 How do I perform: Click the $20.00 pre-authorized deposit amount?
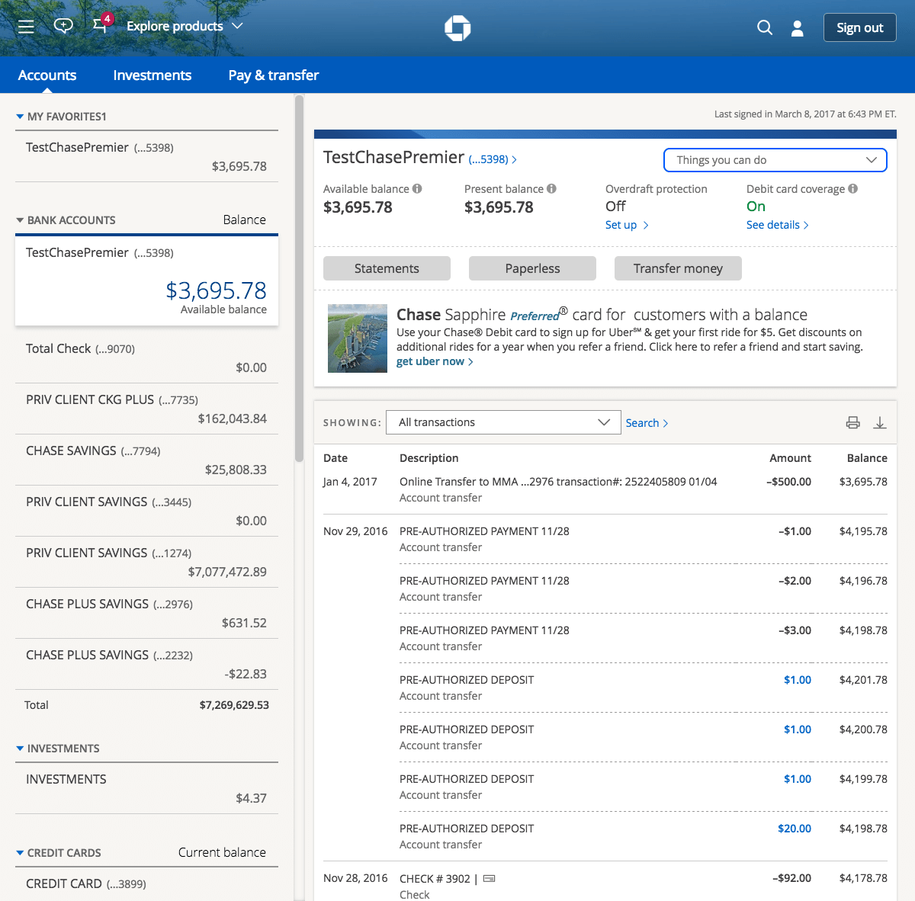tap(795, 829)
